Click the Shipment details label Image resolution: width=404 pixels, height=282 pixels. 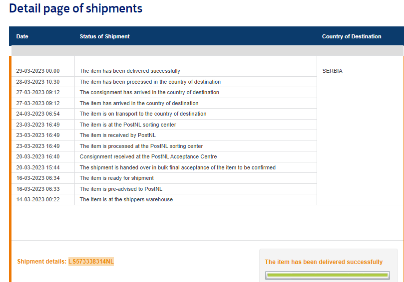point(41,262)
